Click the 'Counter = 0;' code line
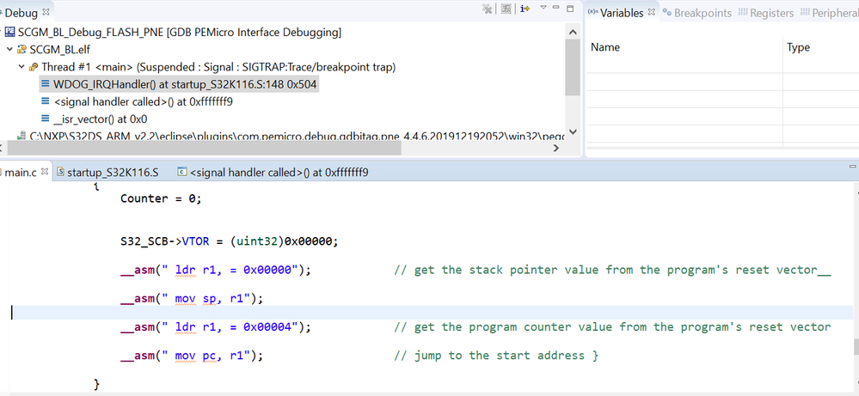Viewport: 859px width, 396px height. (x=161, y=198)
